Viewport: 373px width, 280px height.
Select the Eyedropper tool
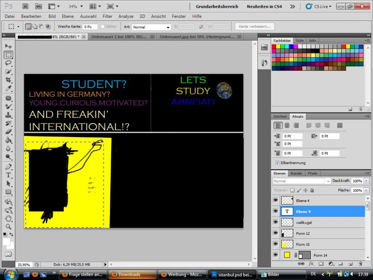[x=8, y=89]
